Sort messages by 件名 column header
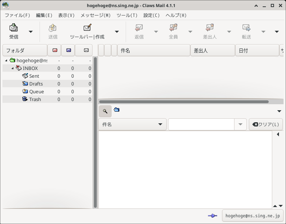Screen dimensions: 286x224 [x=154, y=50]
